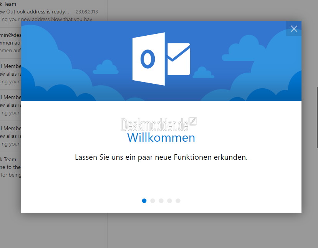Image resolution: width=318 pixels, height=248 pixels.
Task: Jump to the second pagination dot
Action: click(153, 201)
